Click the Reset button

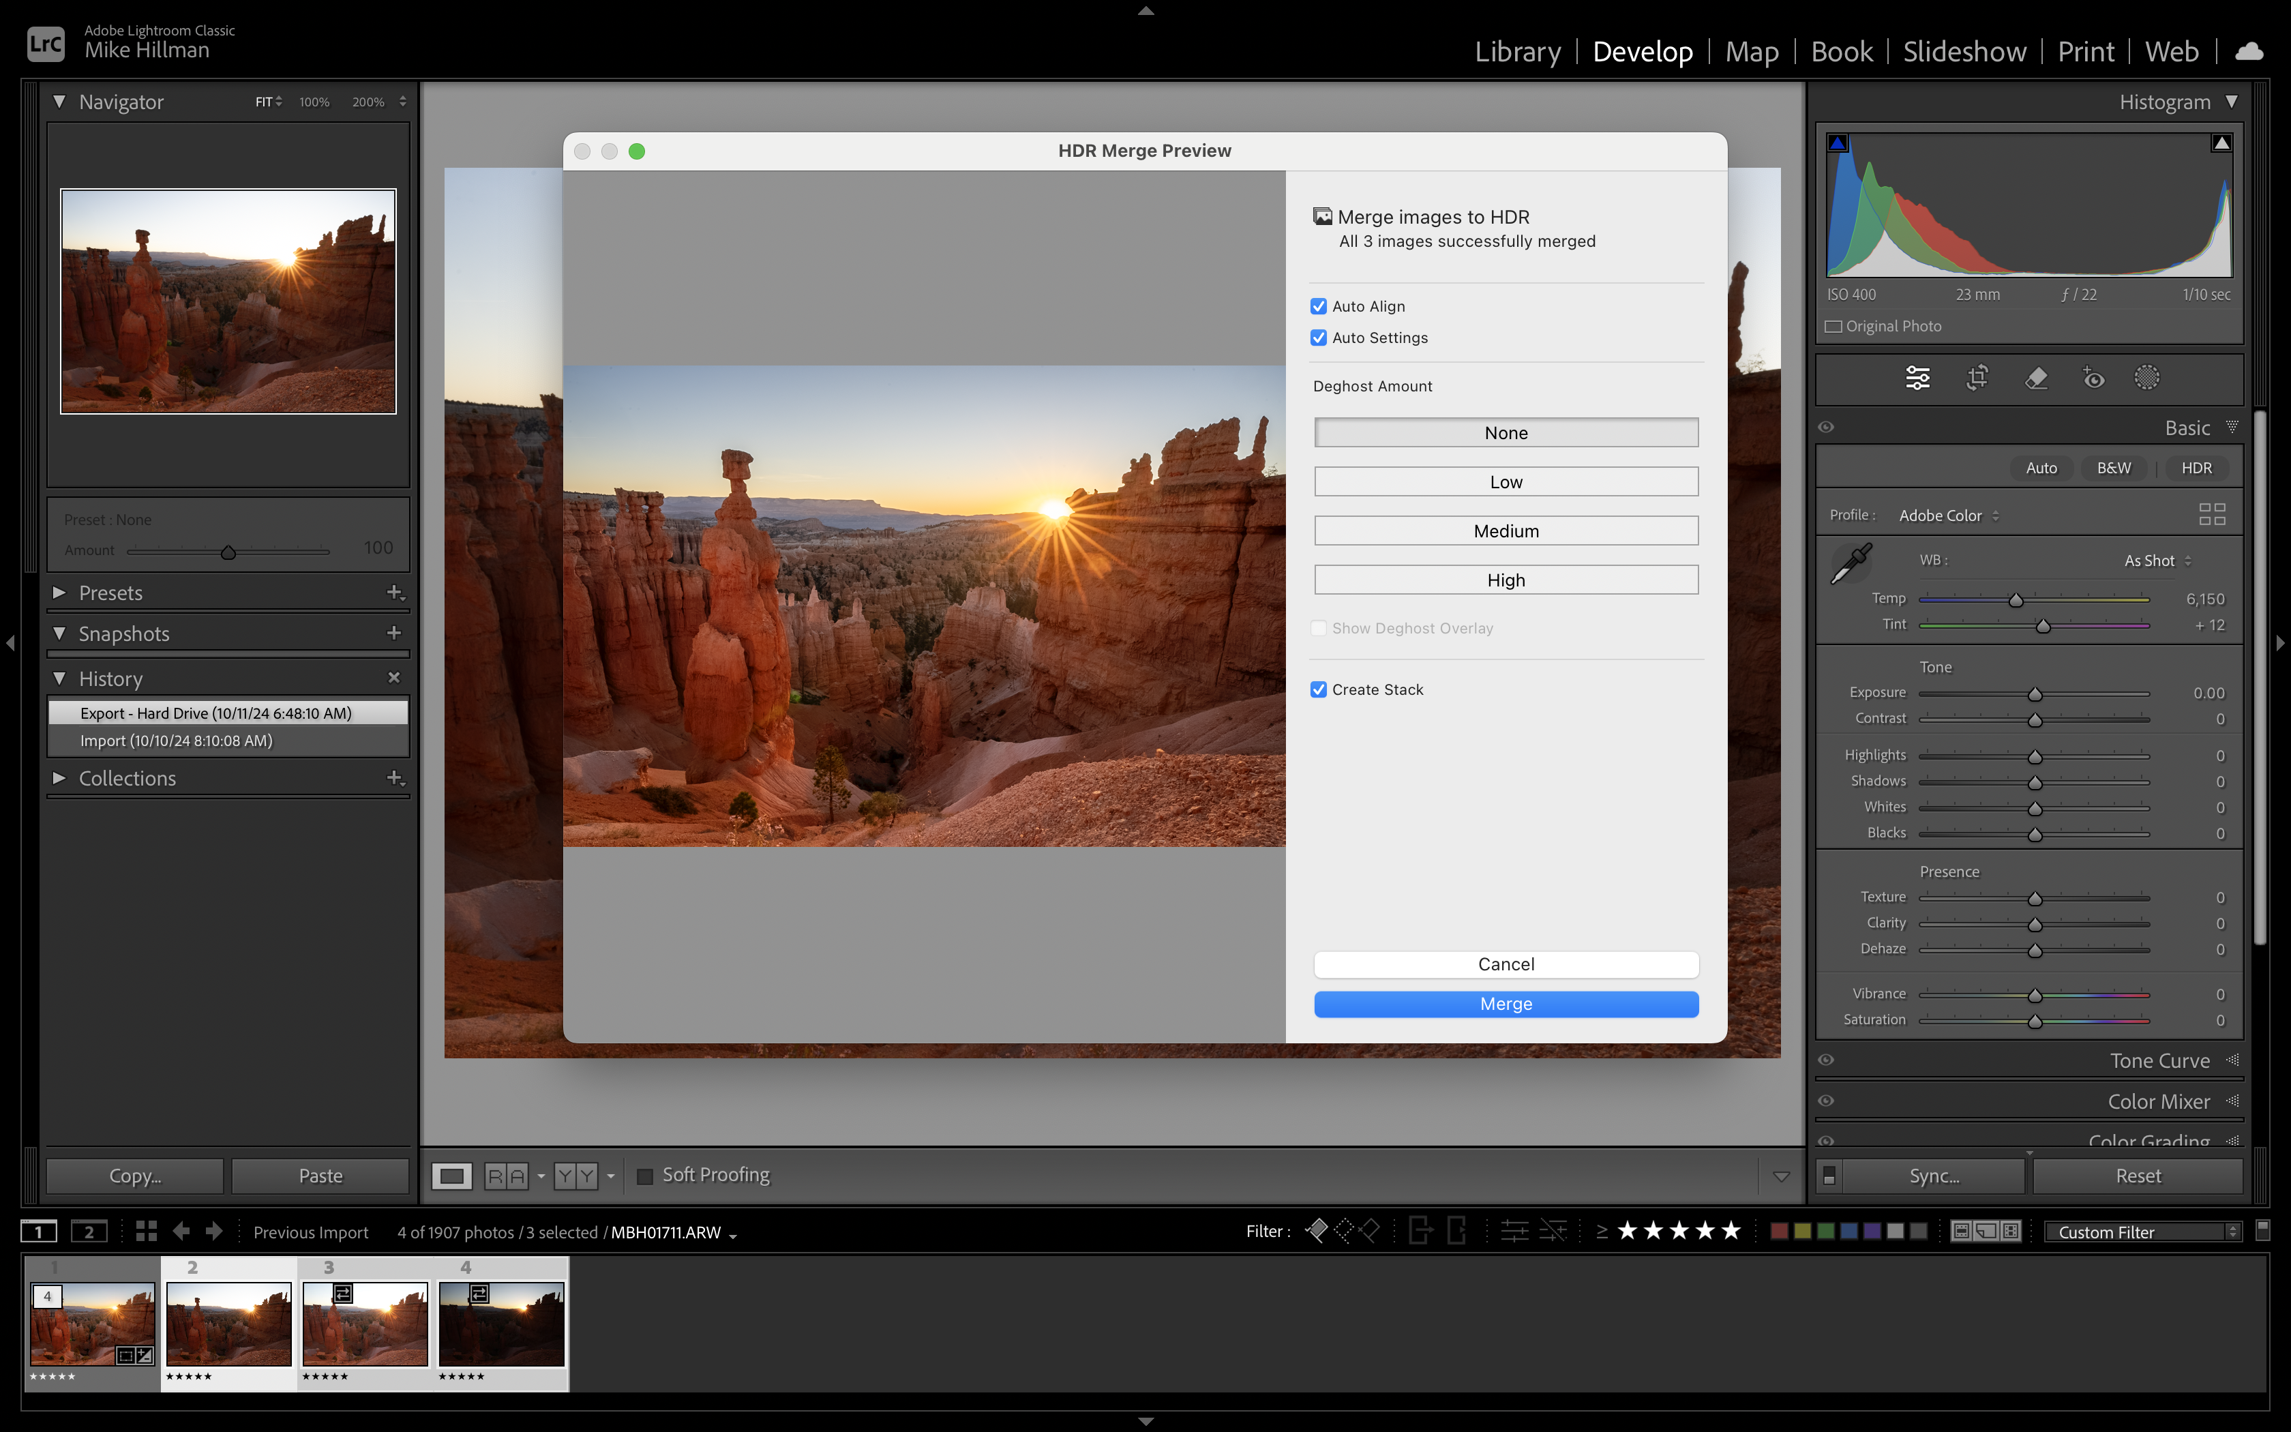[x=2138, y=1176]
